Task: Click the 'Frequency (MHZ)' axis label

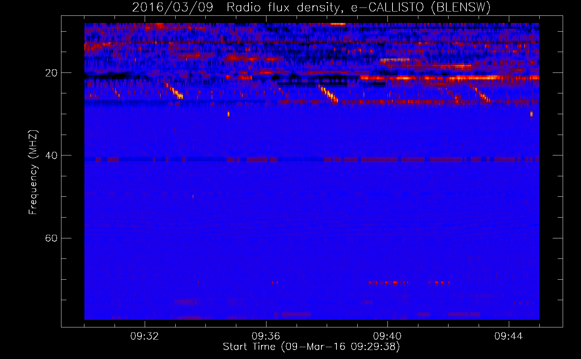Action: 33,172
